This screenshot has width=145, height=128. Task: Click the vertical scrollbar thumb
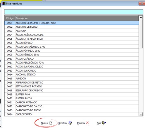tap(141, 34)
